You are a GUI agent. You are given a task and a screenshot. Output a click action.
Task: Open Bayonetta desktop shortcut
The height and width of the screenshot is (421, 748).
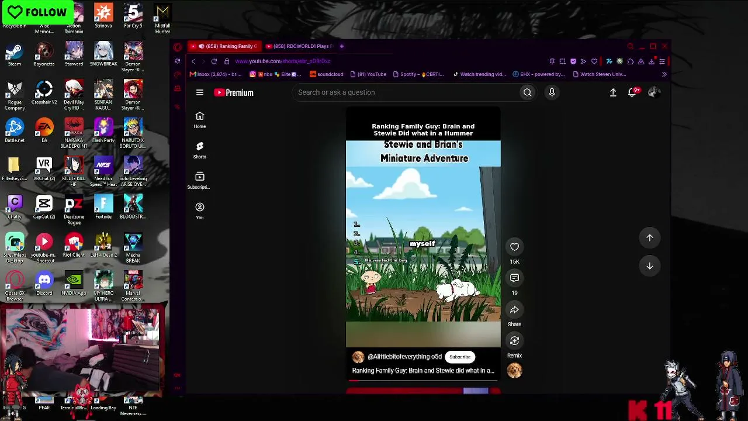point(44,55)
